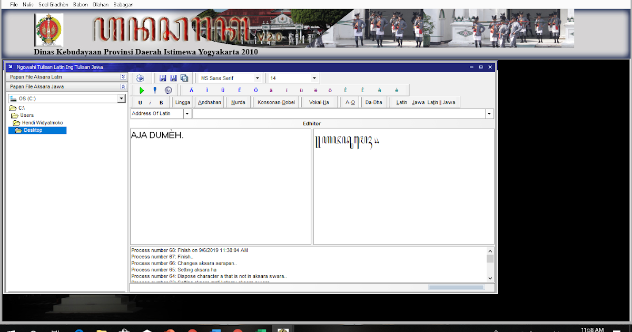
Task: Insert lowercase ë character
Action: click(315, 90)
